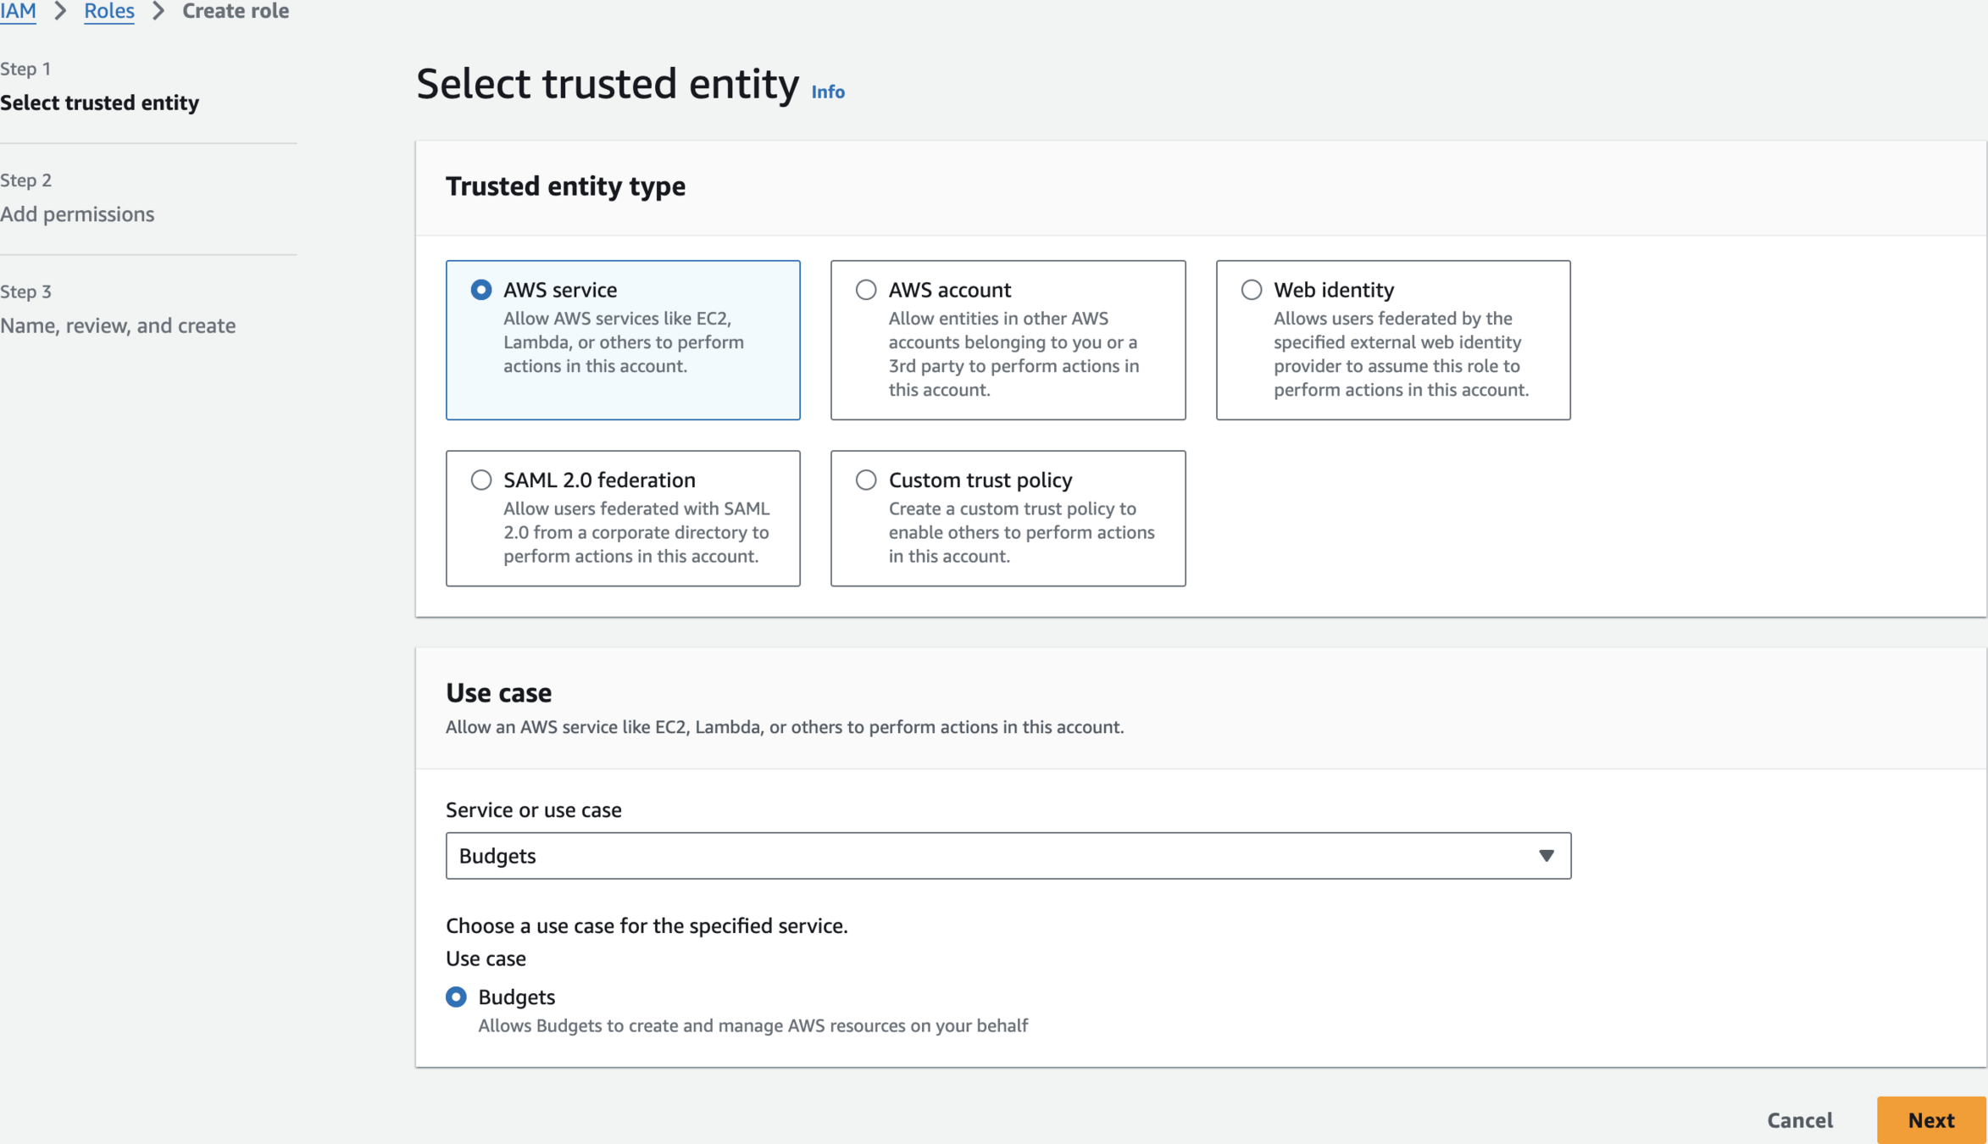
Task: Click Step 3 Name, review, and create
Action: click(118, 326)
